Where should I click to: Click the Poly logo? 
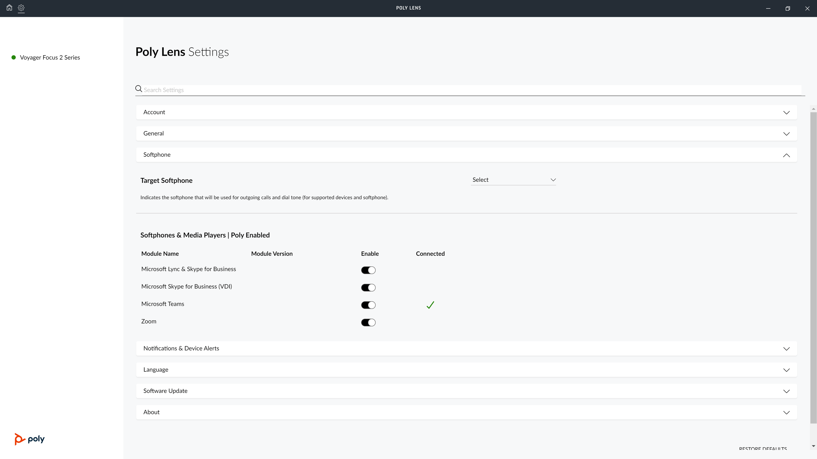click(29, 439)
